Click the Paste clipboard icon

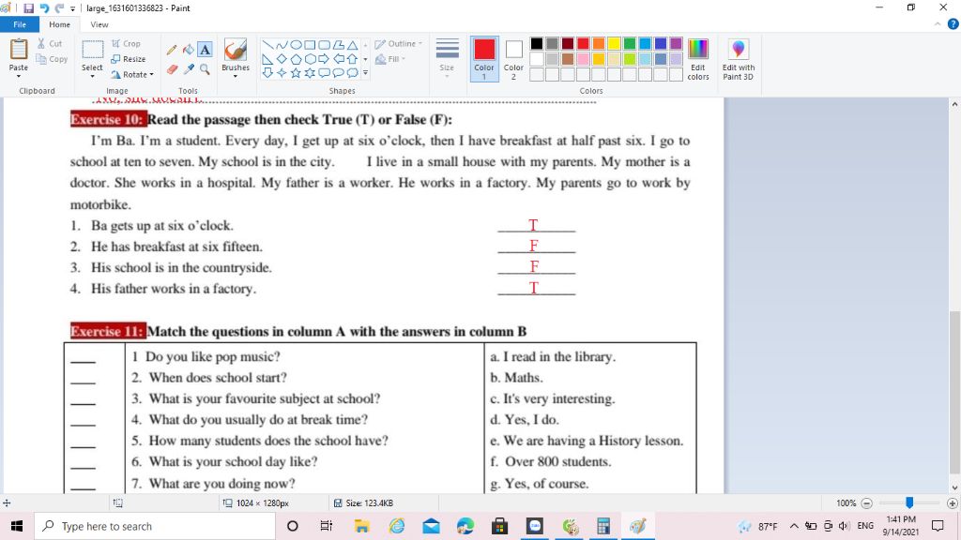tap(19, 49)
